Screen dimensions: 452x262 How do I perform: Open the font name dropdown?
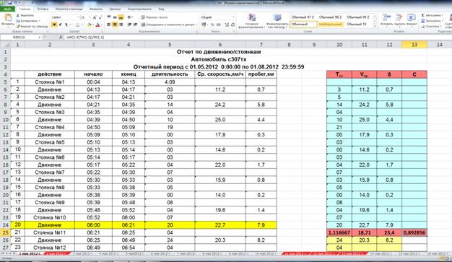[x=78, y=17]
